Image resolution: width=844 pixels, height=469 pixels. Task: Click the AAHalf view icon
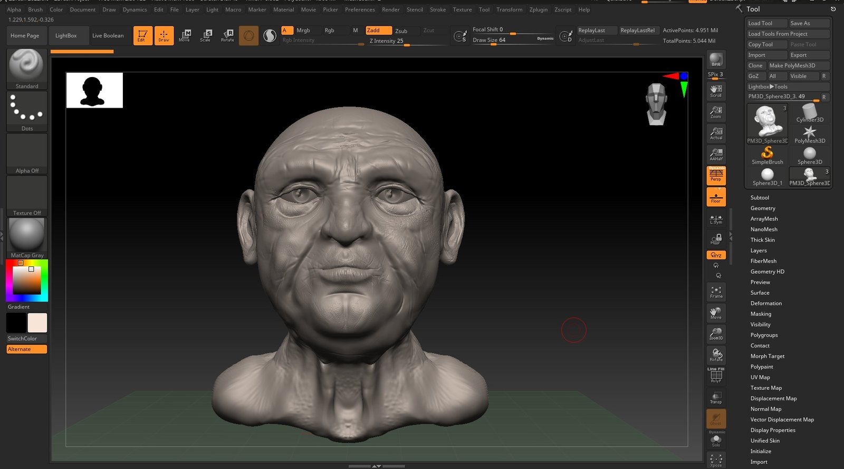coord(716,155)
